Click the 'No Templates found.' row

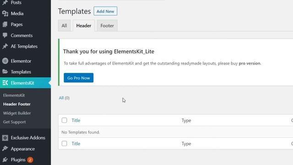[176, 132]
